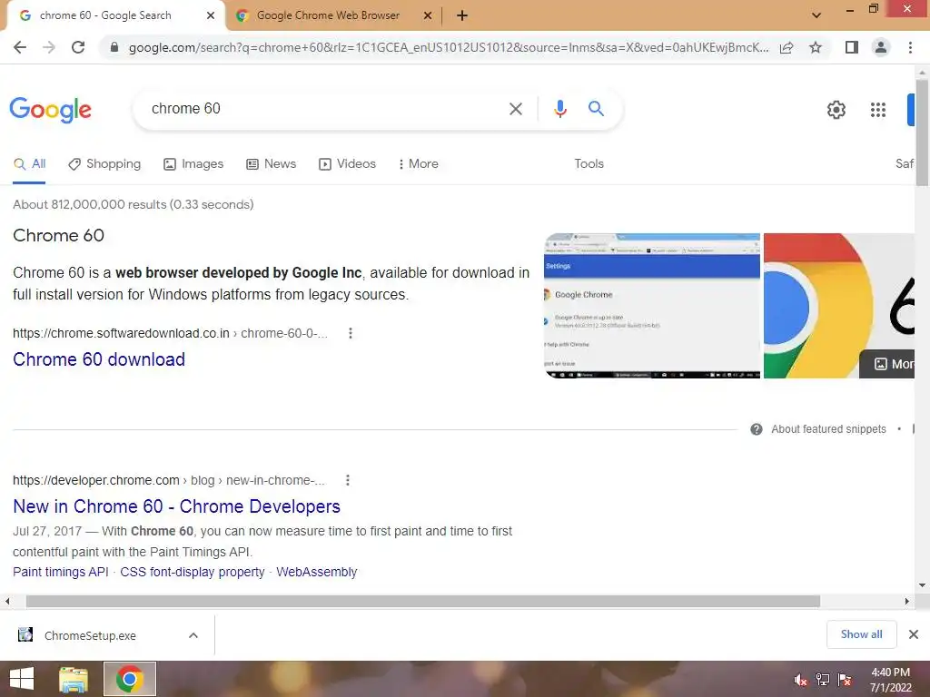Click the horizontal scrollbar thumb
The height and width of the screenshot is (697, 930).
point(423,601)
